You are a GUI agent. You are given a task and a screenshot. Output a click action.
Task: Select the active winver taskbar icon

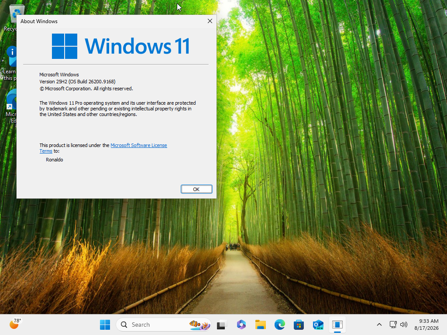(x=337, y=325)
